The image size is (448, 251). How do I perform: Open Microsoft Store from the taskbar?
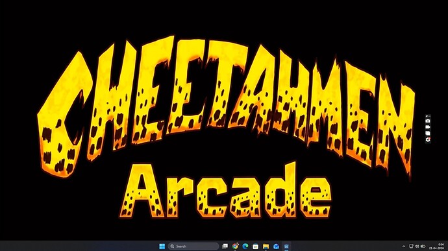click(x=255, y=246)
